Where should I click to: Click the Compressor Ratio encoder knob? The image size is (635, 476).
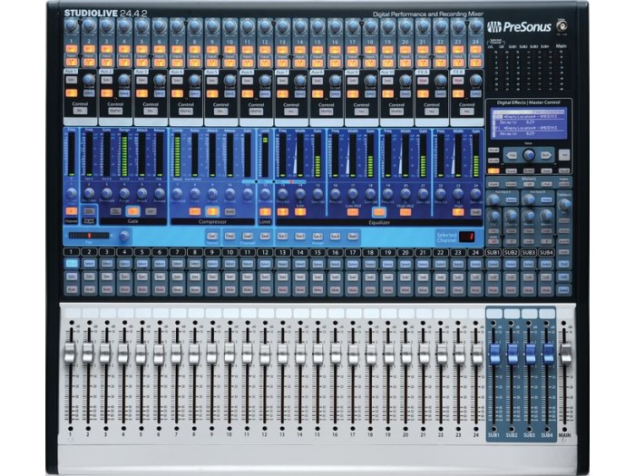point(195,193)
